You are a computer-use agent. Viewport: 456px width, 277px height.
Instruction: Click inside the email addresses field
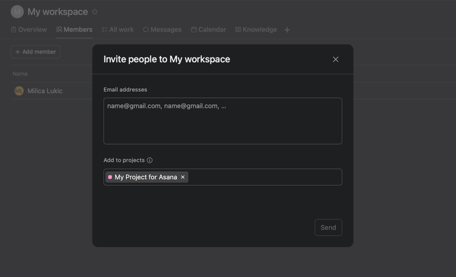click(223, 121)
